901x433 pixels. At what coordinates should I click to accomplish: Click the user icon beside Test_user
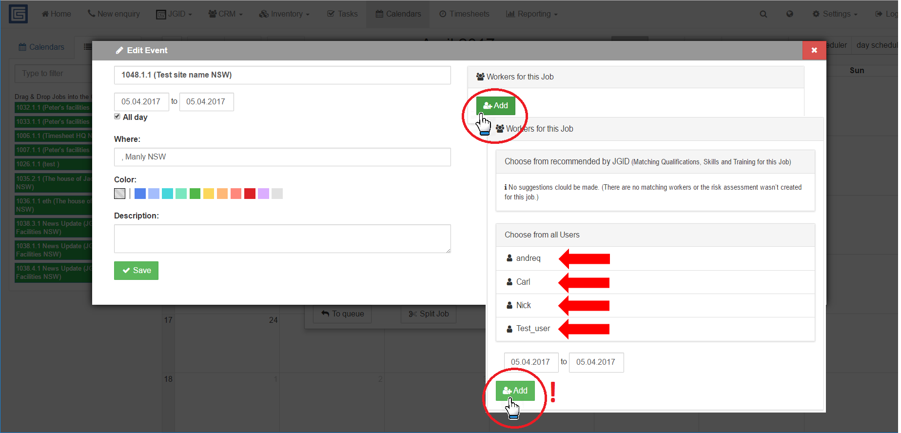pos(509,329)
